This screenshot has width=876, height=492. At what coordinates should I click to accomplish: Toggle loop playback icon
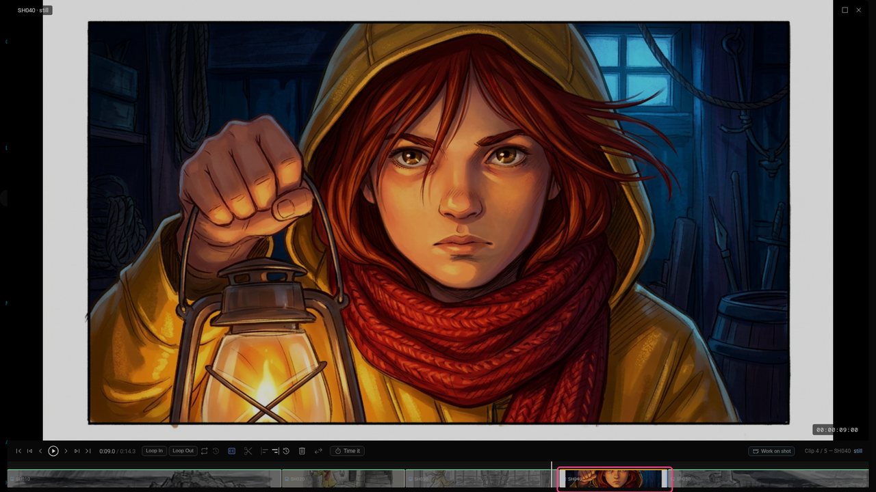[x=205, y=451]
